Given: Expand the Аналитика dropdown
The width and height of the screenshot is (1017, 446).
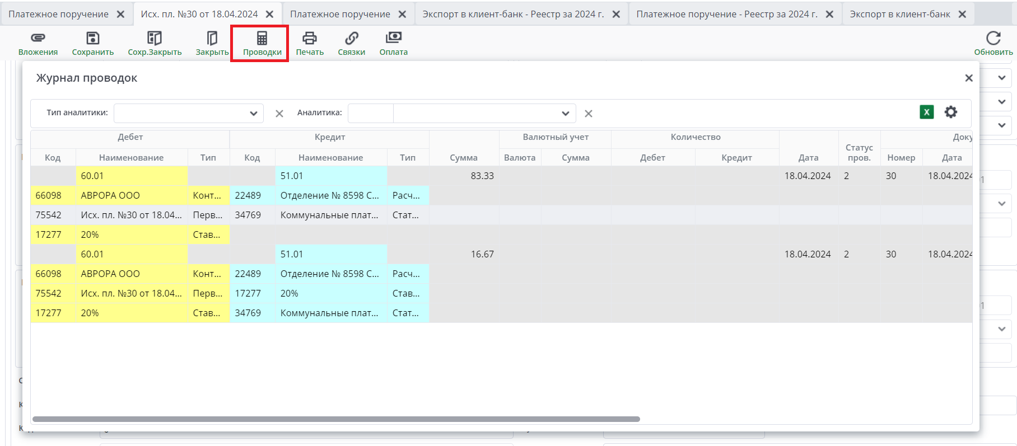Looking at the screenshot, I should [565, 114].
